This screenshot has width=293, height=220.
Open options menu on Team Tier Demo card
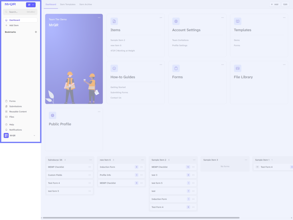coord(99,17)
